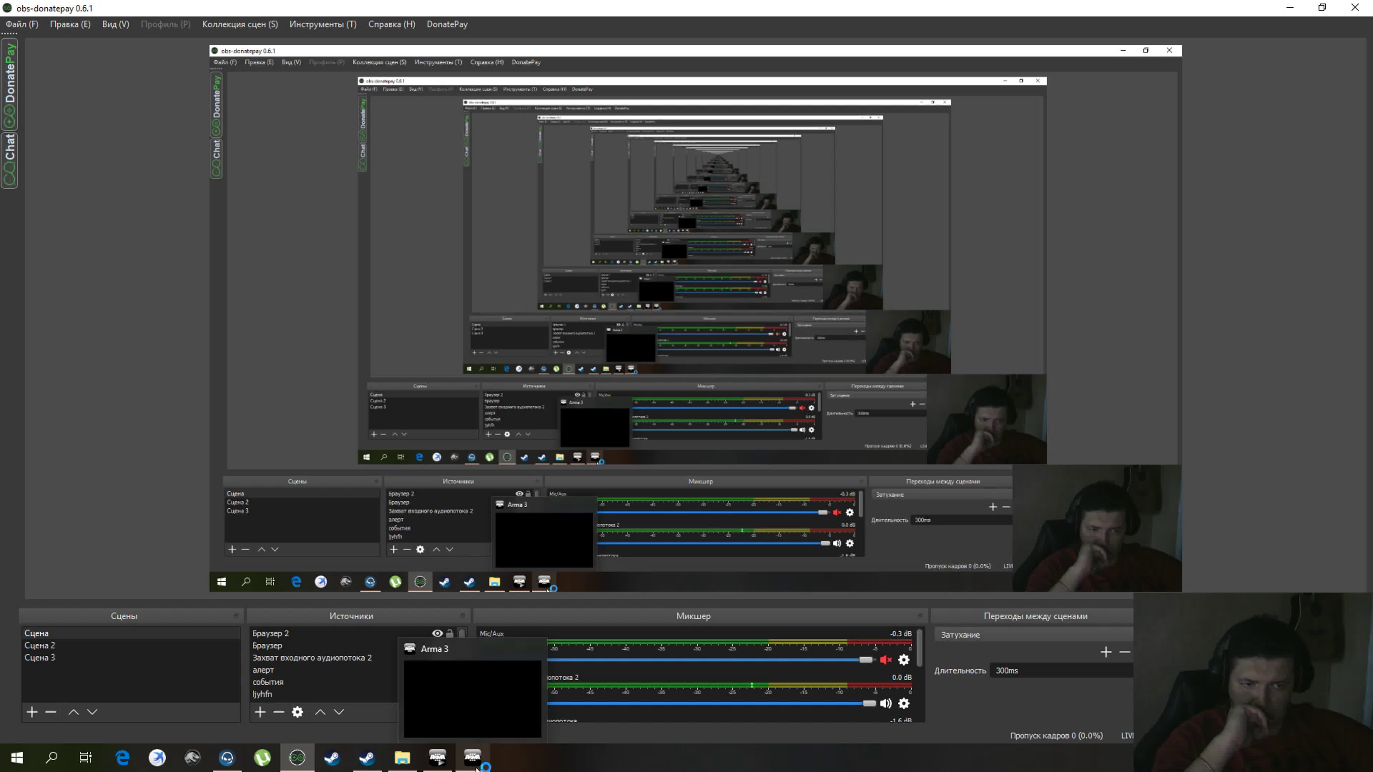The image size is (1373, 772).
Task: Toggle visibility of Браузер 2 source
Action: click(437, 633)
